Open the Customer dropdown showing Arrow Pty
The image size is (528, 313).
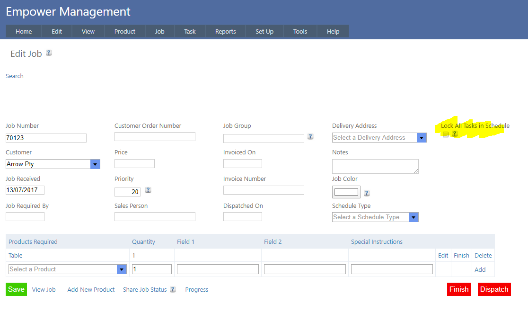[x=95, y=164]
